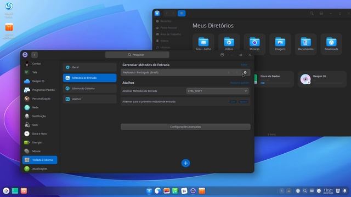Screen dimensions: 351x197
Task: Open Deepin 20 disc in file manager
Action: coord(322,79)
